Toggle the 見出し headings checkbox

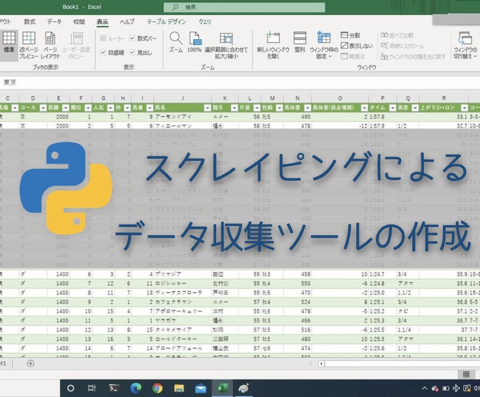pyautogui.click(x=132, y=52)
